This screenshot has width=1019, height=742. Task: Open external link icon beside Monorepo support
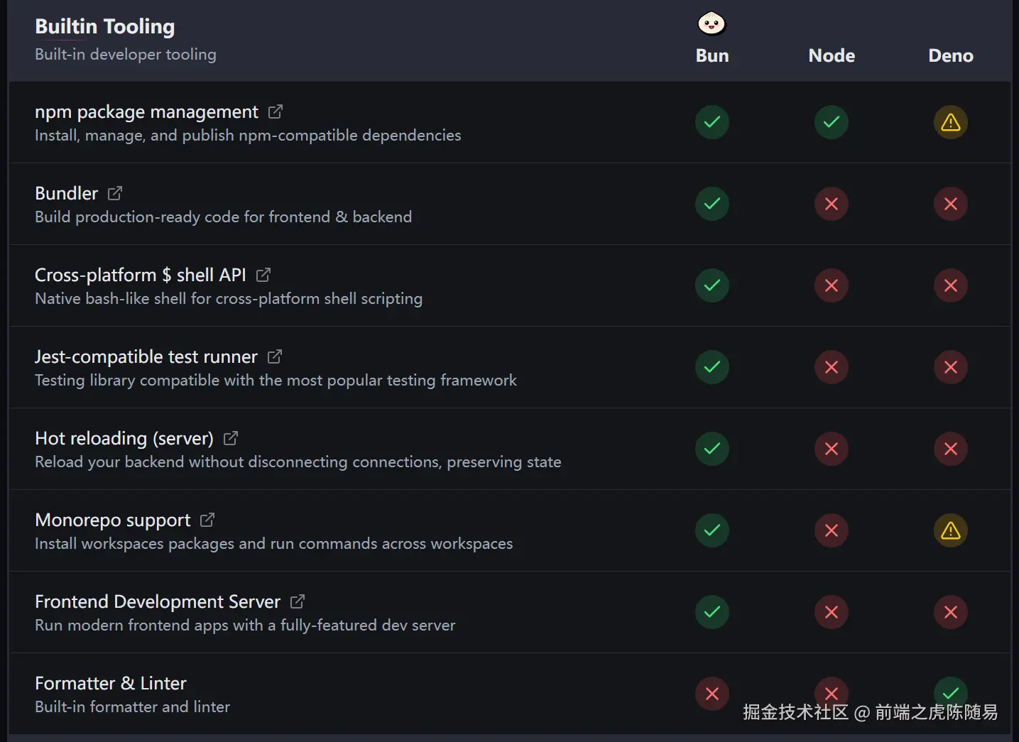coord(207,520)
